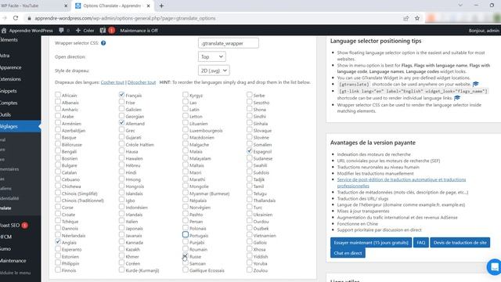
Task: Uncheck the Allemand language checkbox
Action: 121,123
